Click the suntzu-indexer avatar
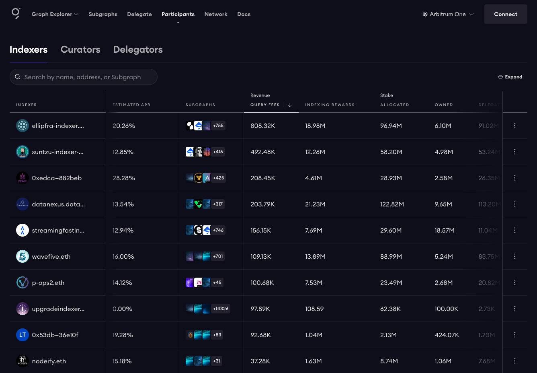537x373 pixels. click(23, 152)
